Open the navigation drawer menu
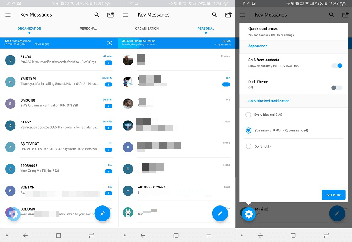Image resolution: width=352 pixels, height=242 pixels. pyautogui.click(x=8, y=15)
